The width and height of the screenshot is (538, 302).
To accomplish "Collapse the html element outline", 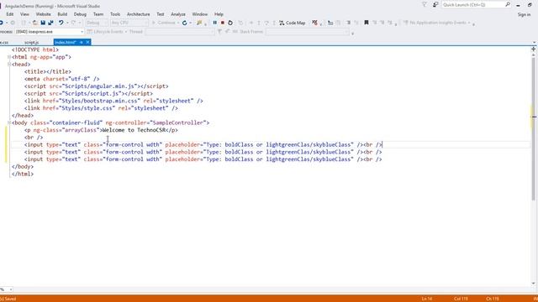I will [9, 57].
